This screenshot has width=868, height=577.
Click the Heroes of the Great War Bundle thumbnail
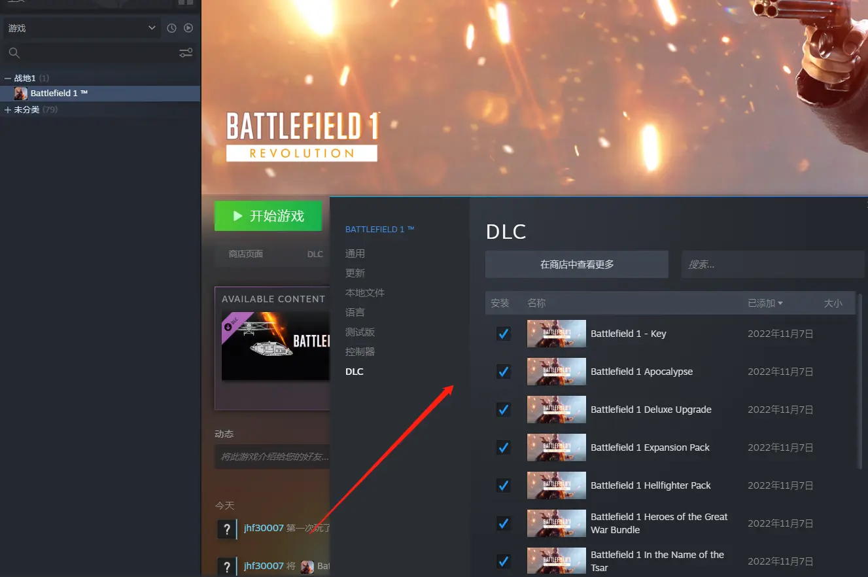[557, 523]
